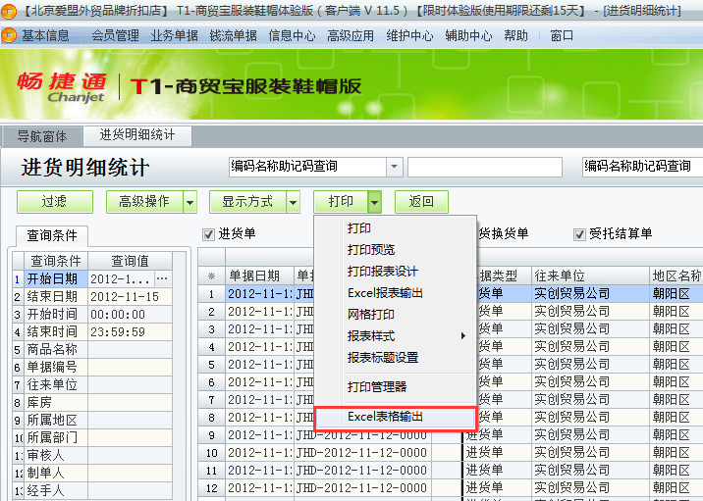703x501 pixels.
Task: Click the 结束日期 value 2012-11-15
Action: (x=130, y=297)
